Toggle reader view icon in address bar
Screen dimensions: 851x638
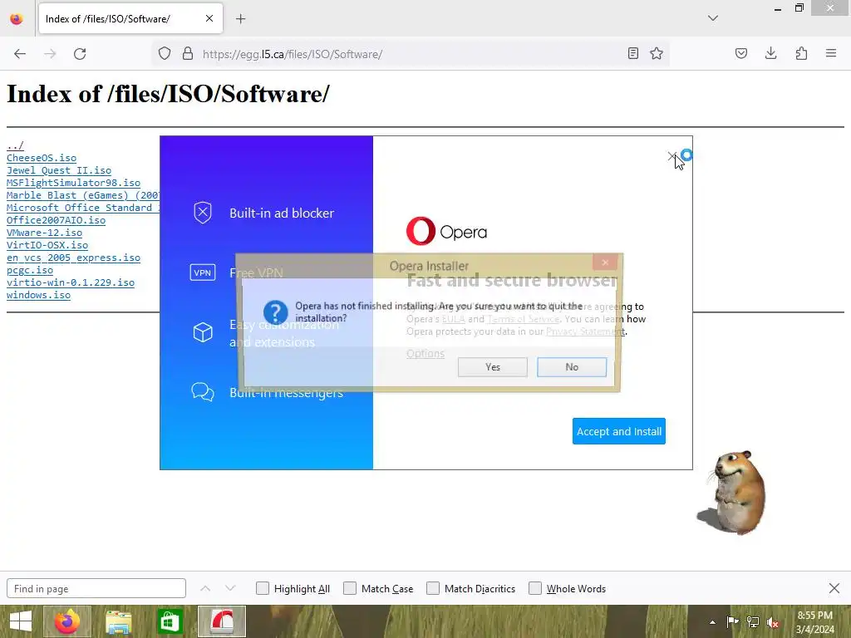pos(632,54)
